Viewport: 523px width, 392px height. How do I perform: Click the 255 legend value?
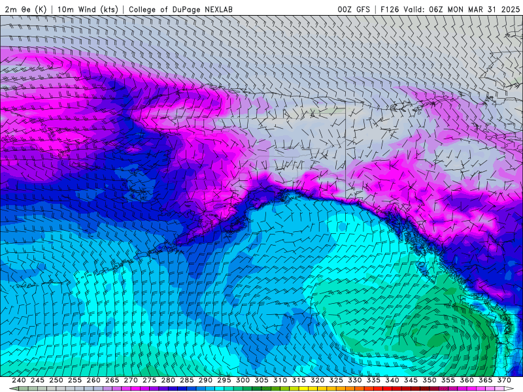pos(75,380)
